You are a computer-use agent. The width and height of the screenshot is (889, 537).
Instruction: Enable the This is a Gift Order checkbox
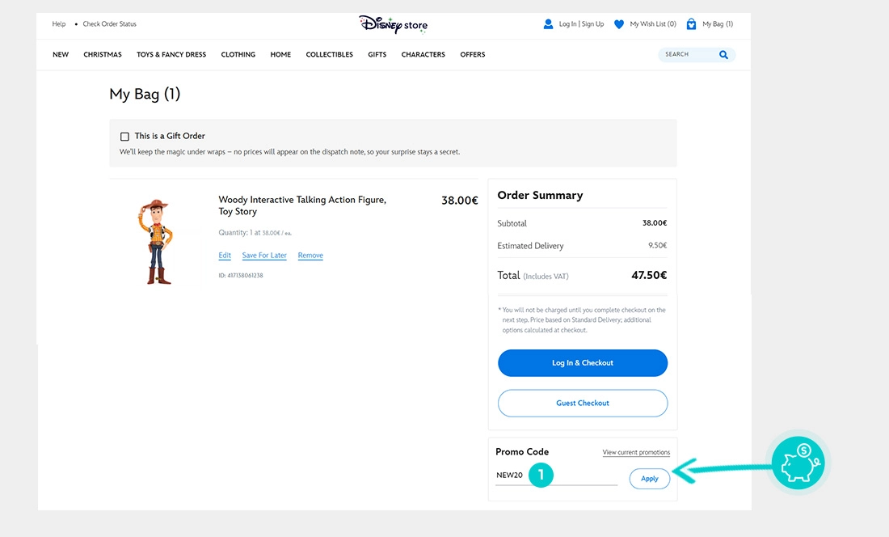[x=125, y=136]
